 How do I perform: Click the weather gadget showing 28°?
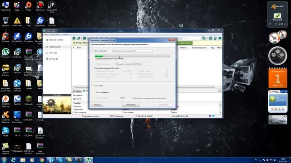(x=278, y=120)
